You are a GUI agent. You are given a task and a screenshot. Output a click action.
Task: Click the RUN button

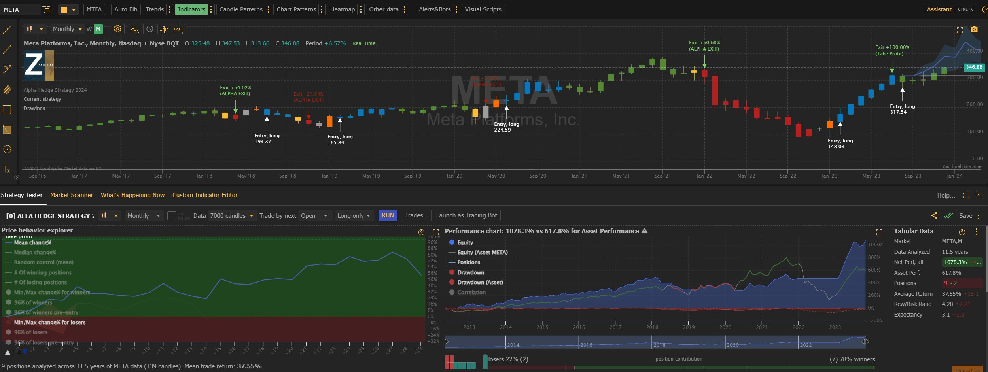click(388, 215)
